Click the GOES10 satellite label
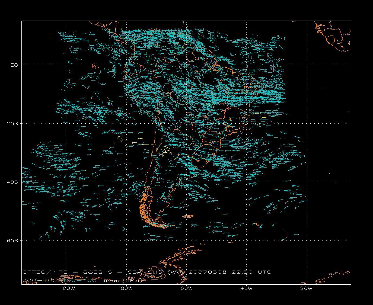The width and height of the screenshot is (373, 305). coord(98,272)
